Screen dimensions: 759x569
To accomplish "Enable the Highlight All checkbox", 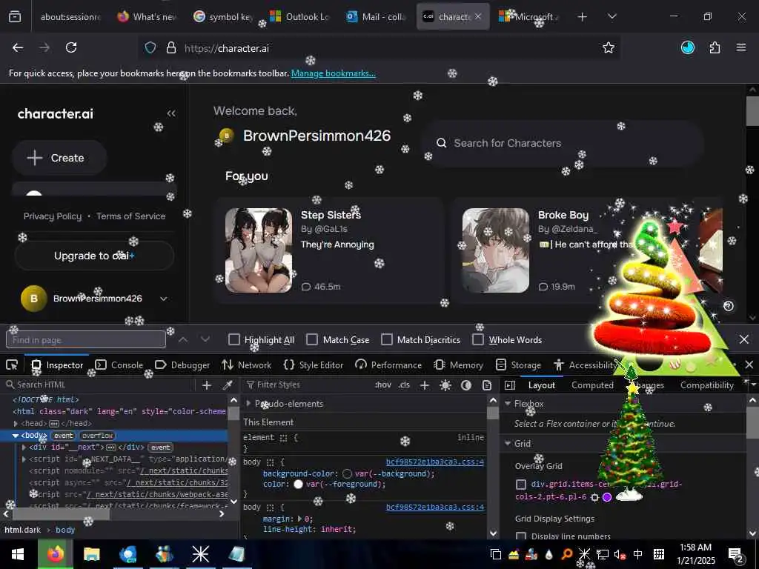I will coord(233,339).
